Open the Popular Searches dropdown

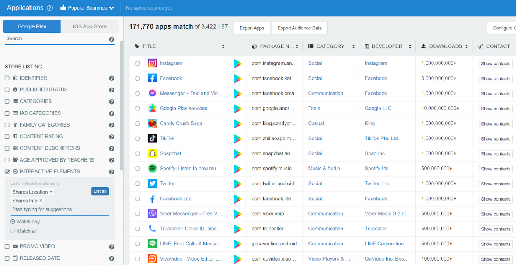pyautogui.click(x=87, y=8)
